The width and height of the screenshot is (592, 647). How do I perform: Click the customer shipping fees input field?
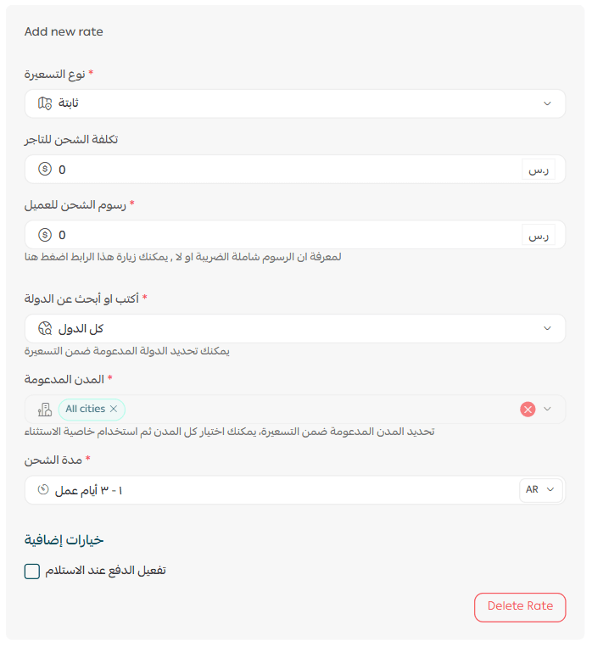tap(280, 235)
